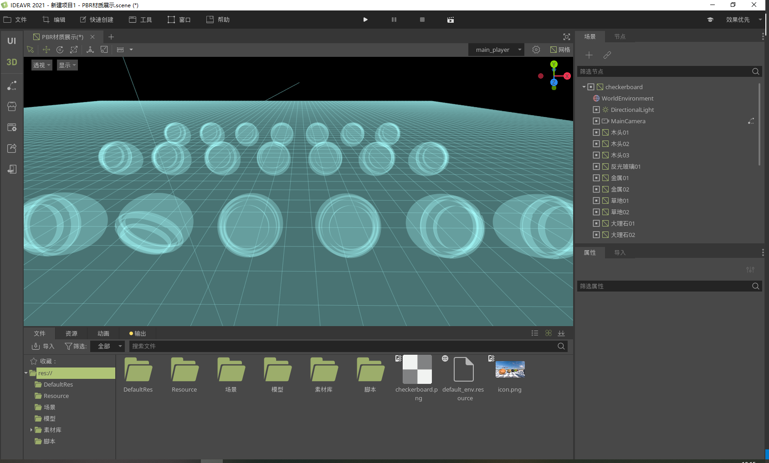Toggle visibility of MainCamera node

596,121
